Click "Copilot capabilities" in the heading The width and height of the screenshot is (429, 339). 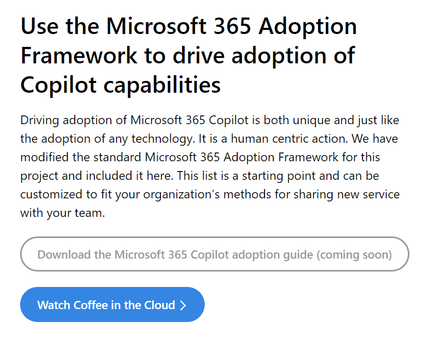[120, 85]
